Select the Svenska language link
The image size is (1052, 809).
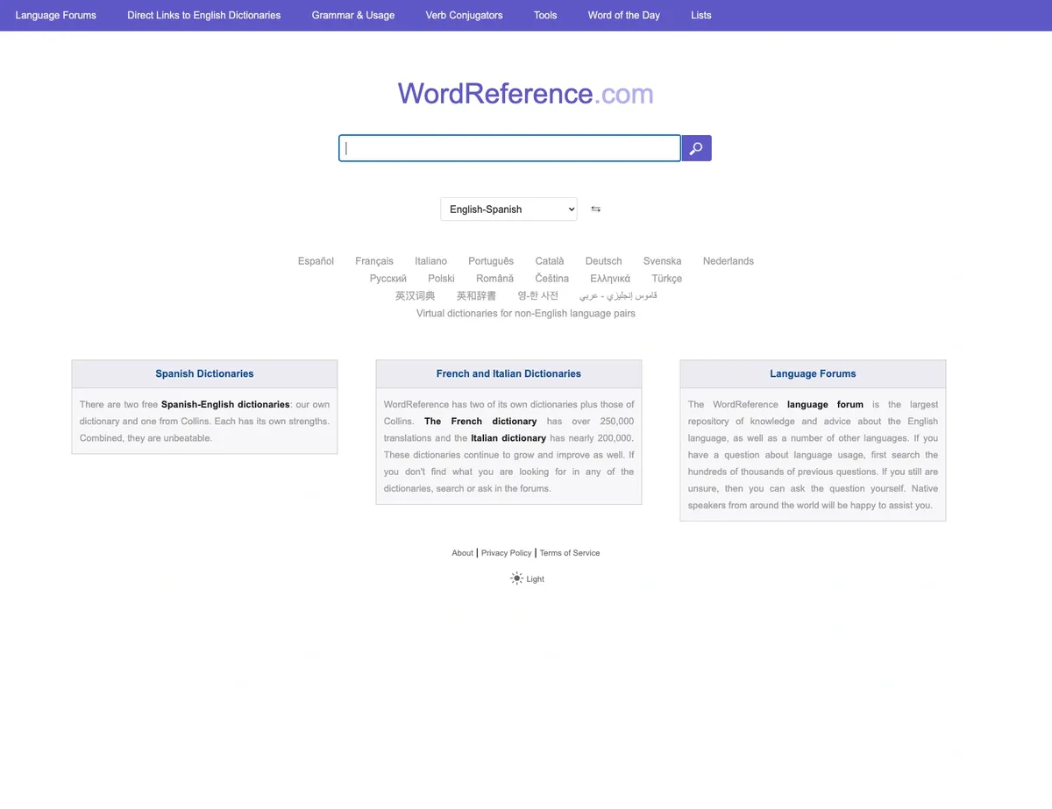662,261
